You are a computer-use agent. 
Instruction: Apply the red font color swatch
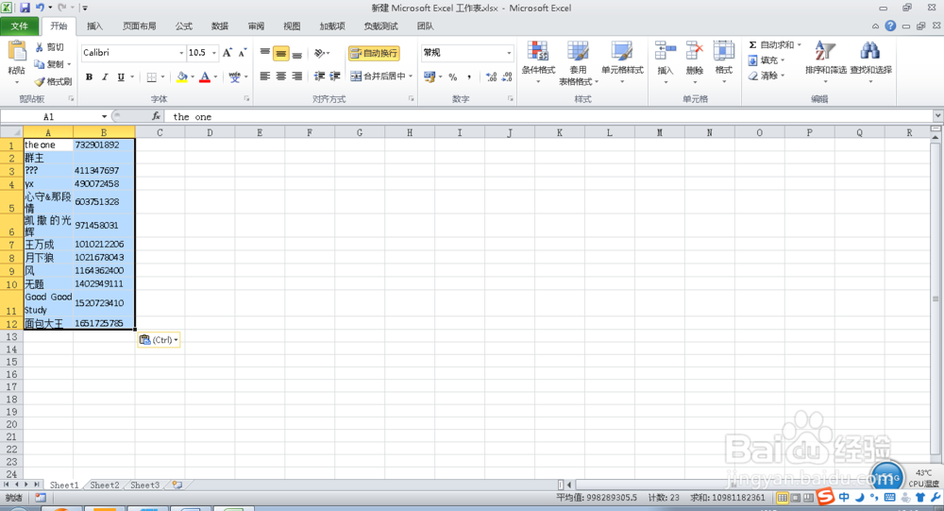click(x=205, y=77)
